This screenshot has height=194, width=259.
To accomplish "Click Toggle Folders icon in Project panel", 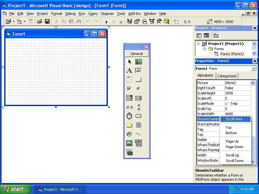I will click(x=216, y=36).
